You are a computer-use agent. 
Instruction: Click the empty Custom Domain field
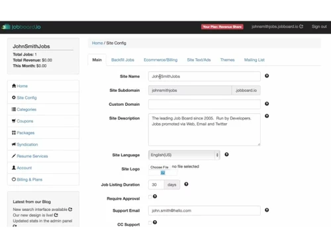coord(205,104)
